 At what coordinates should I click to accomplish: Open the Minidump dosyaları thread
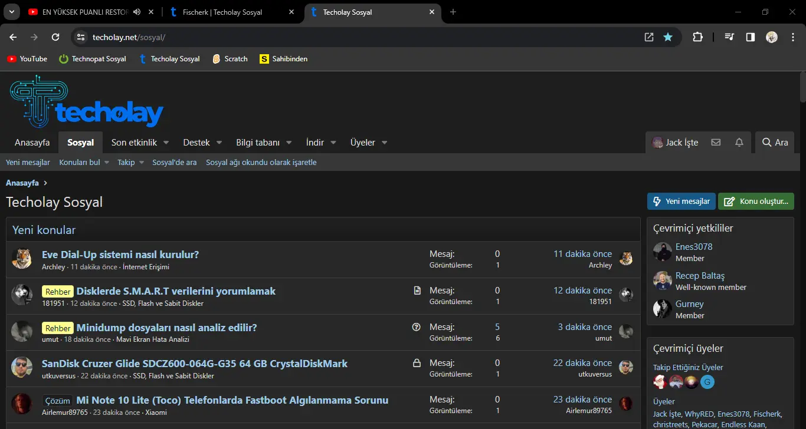tap(167, 328)
